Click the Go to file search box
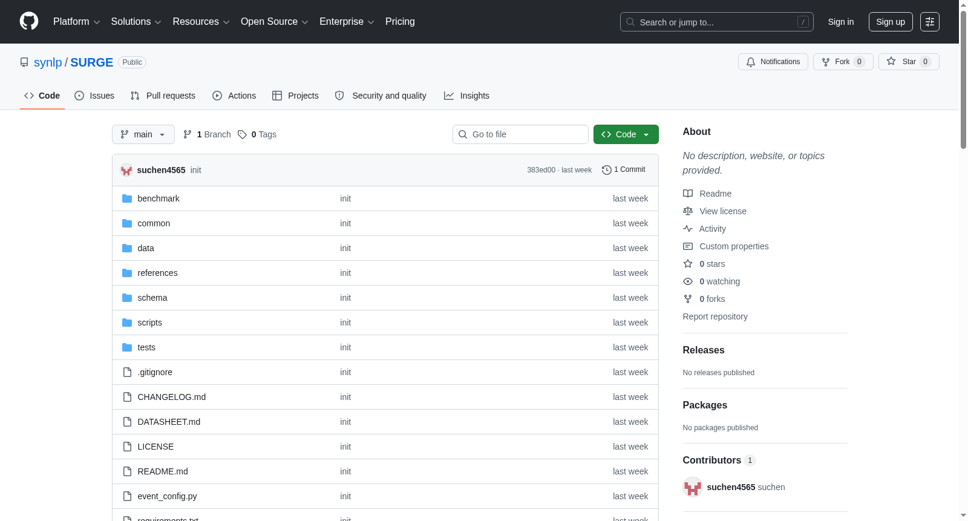The width and height of the screenshot is (968, 521). tap(520, 134)
